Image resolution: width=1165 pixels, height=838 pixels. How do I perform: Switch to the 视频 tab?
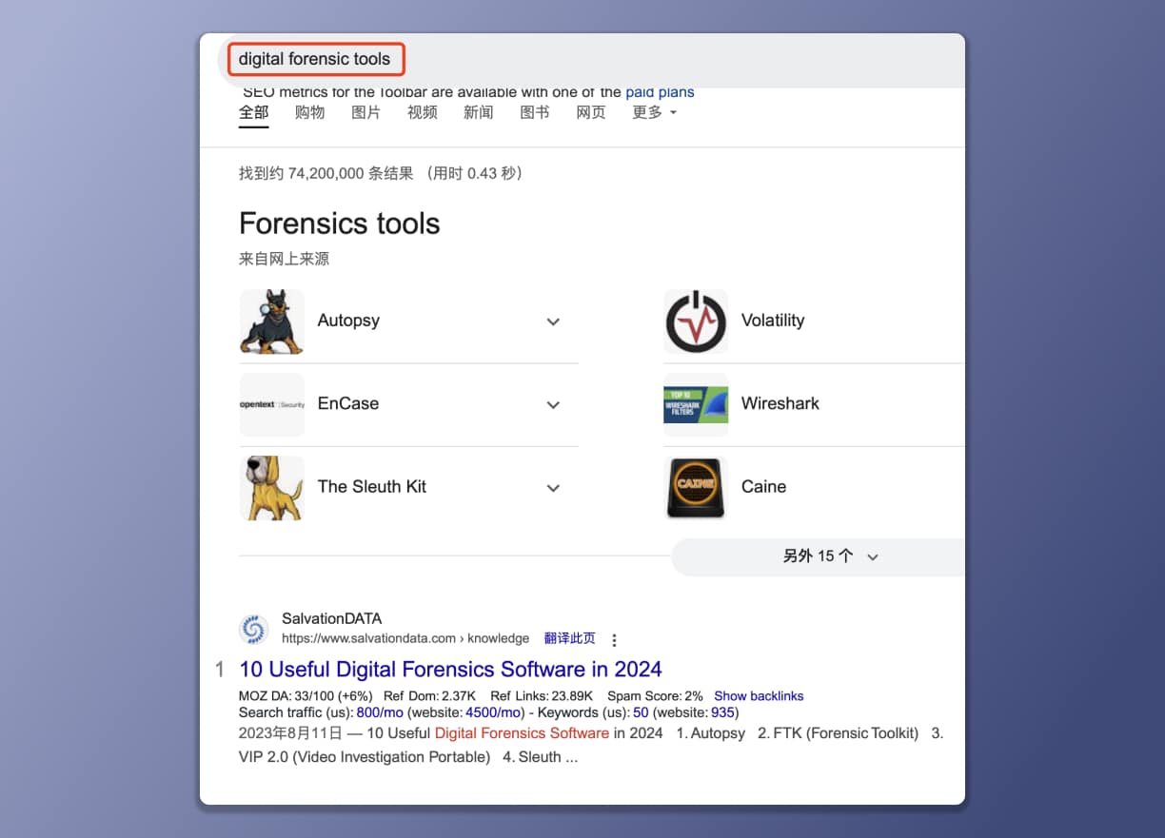click(423, 112)
